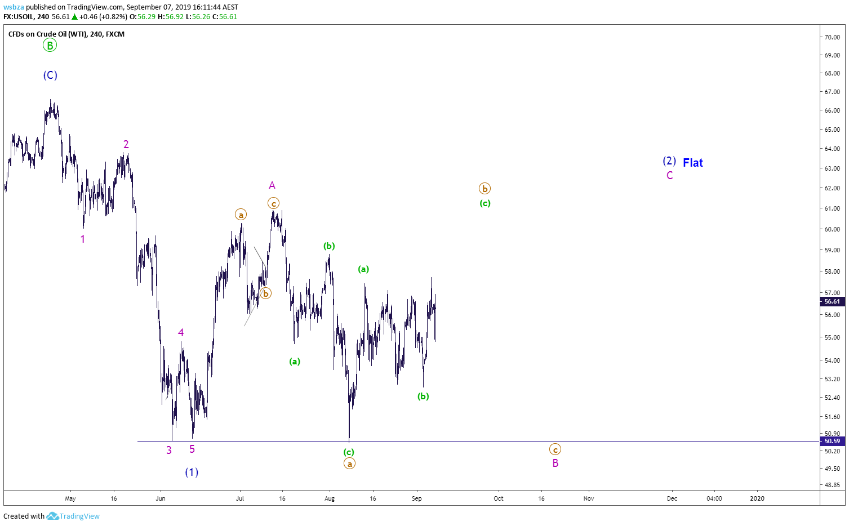Image resolution: width=849 pixels, height=526 pixels.
Task: Click the O:56.29 open value in header
Action: [x=143, y=17]
